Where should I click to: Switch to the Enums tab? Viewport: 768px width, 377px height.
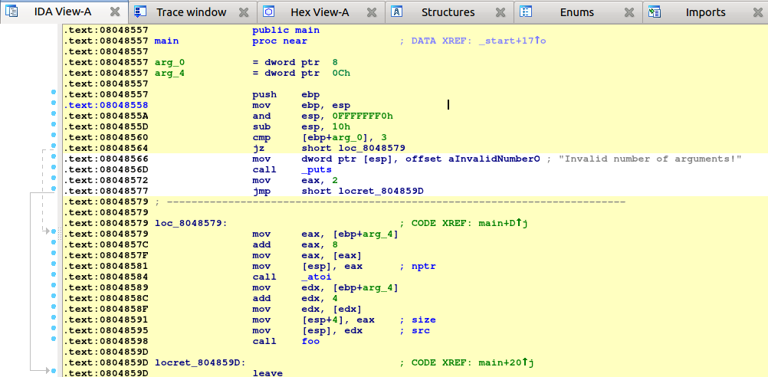point(577,12)
